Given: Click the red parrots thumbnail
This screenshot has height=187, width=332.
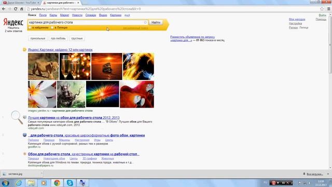Looking at the screenshot, I should [137, 94].
